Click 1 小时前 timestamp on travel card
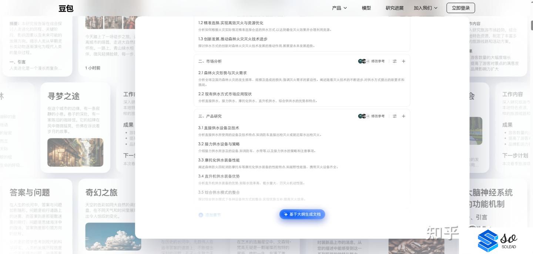The height and width of the screenshot is (254, 533). pos(93,68)
